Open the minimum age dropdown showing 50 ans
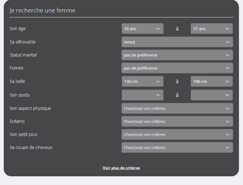 click(x=142, y=29)
